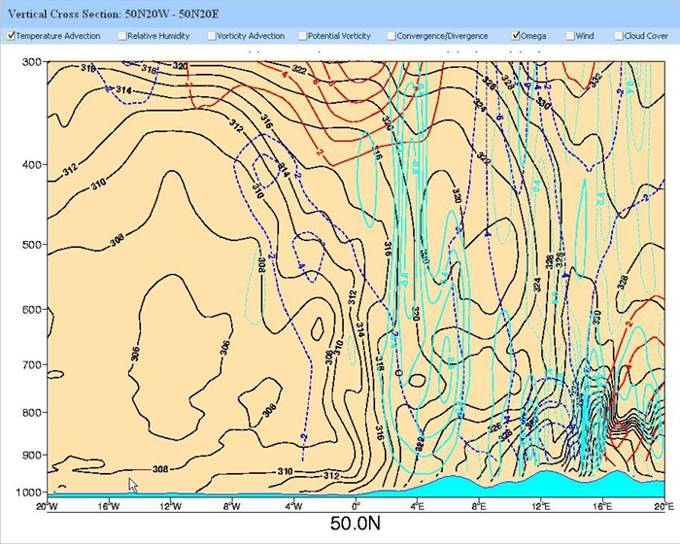Click the 20°E longitude axis label
This screenshot has width=680, height=544.
pos(663,506)
